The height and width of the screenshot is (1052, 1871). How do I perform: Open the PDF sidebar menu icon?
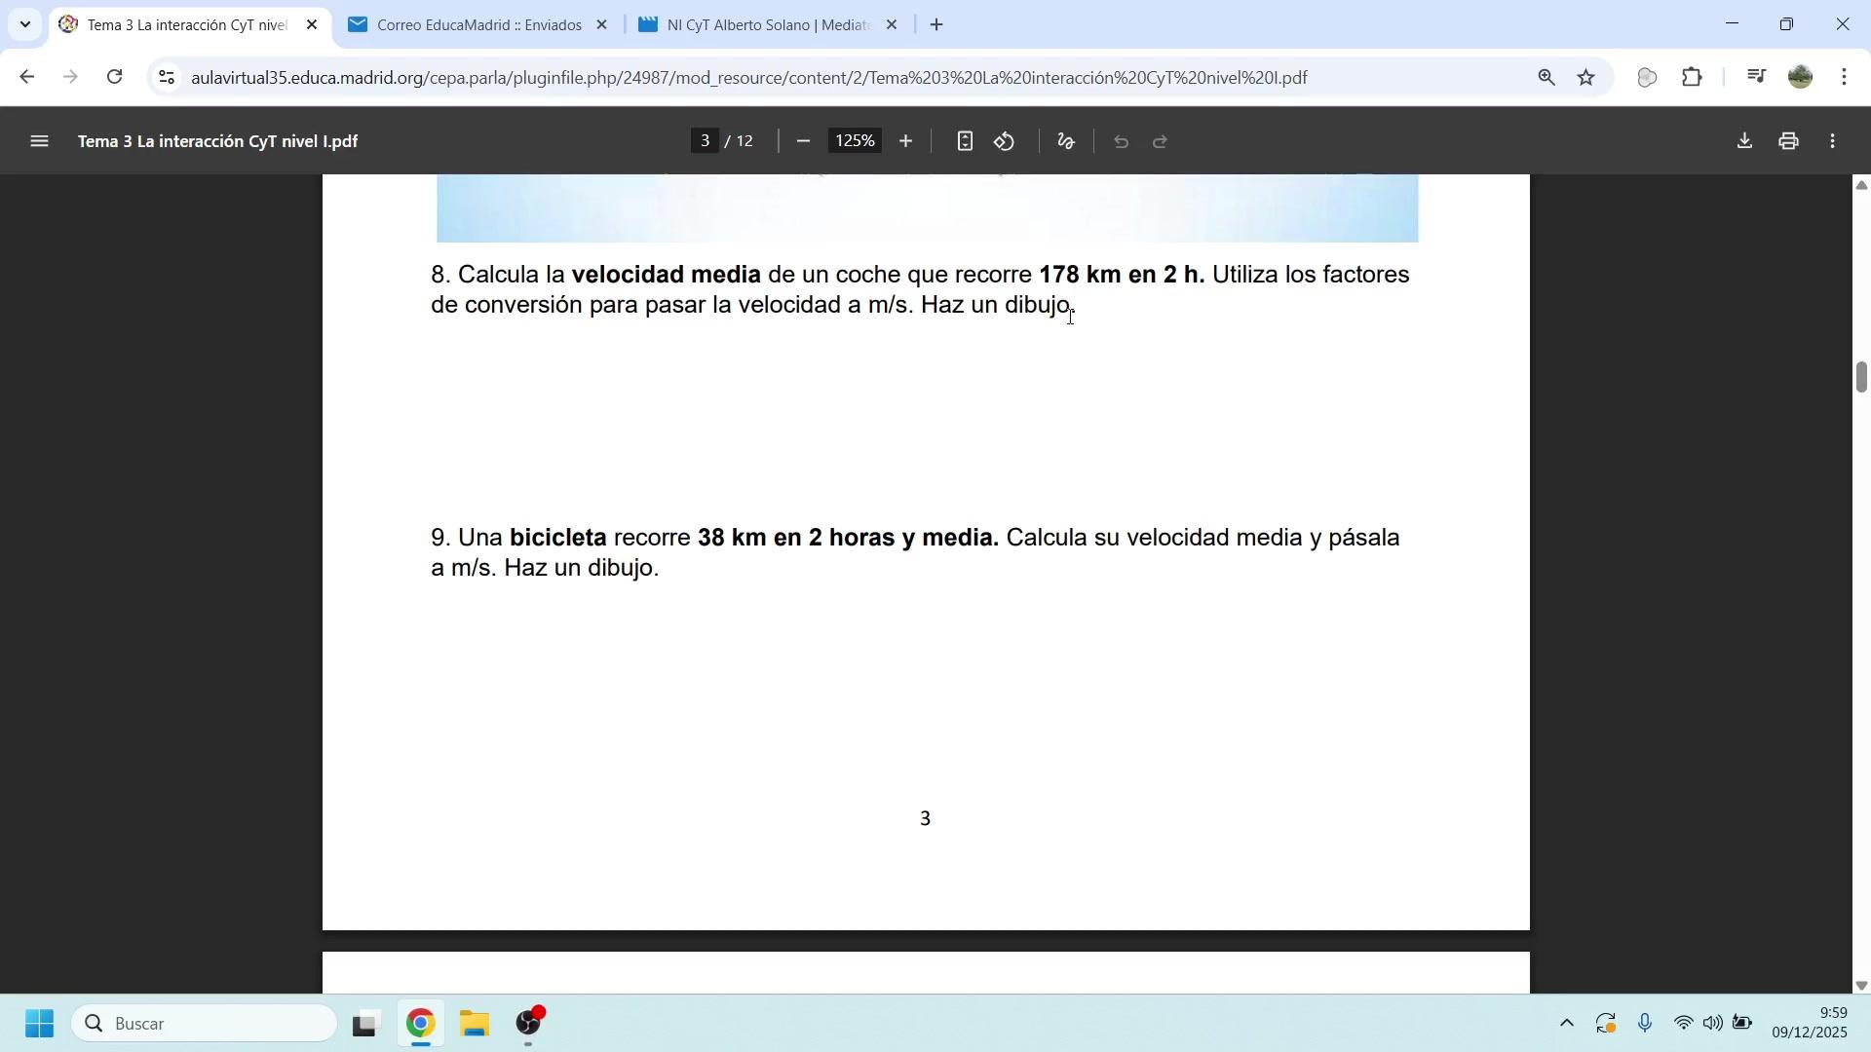pyautogui.click(x=39, y=142)
